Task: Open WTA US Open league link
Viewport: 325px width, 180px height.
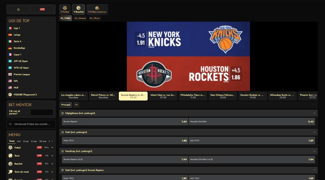Action: pyautogui.click(x=21, y=68)
